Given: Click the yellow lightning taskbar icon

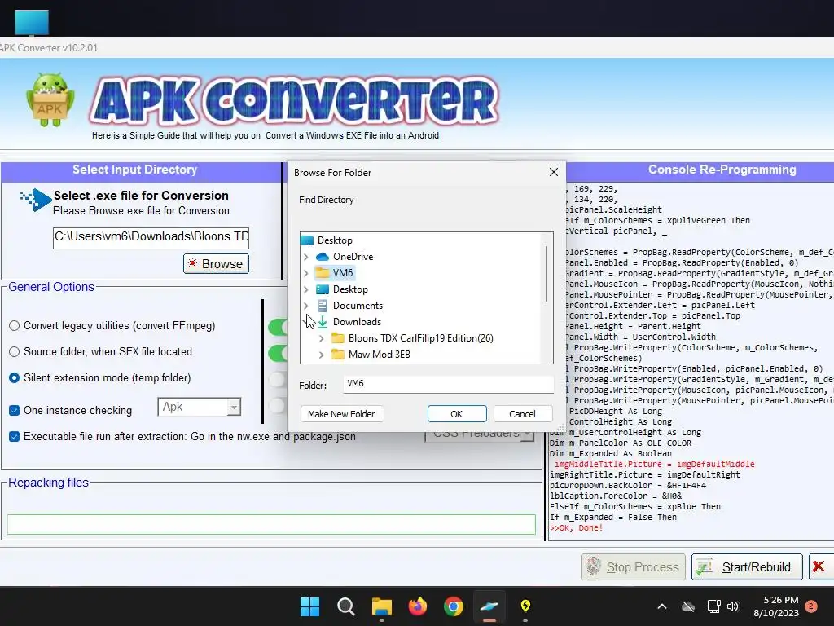Looking at the screenshot, I should tap(525, 606).
